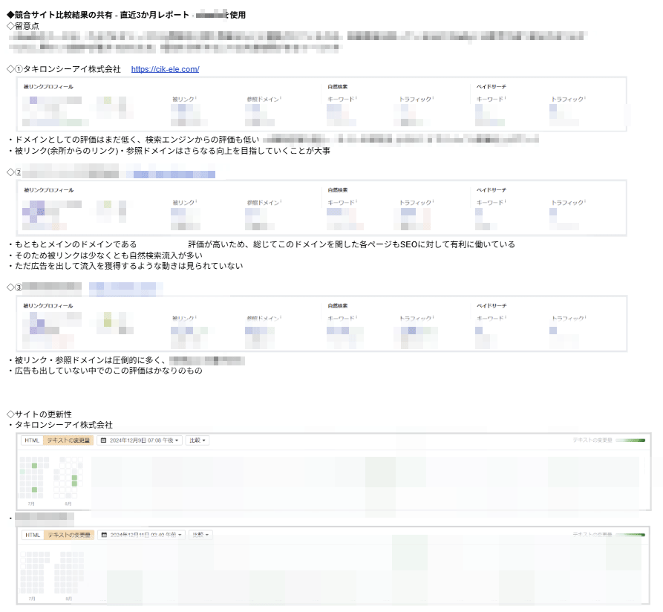Open the calendar icon in the date selector
Screen dimensions: 663x612
103,440
